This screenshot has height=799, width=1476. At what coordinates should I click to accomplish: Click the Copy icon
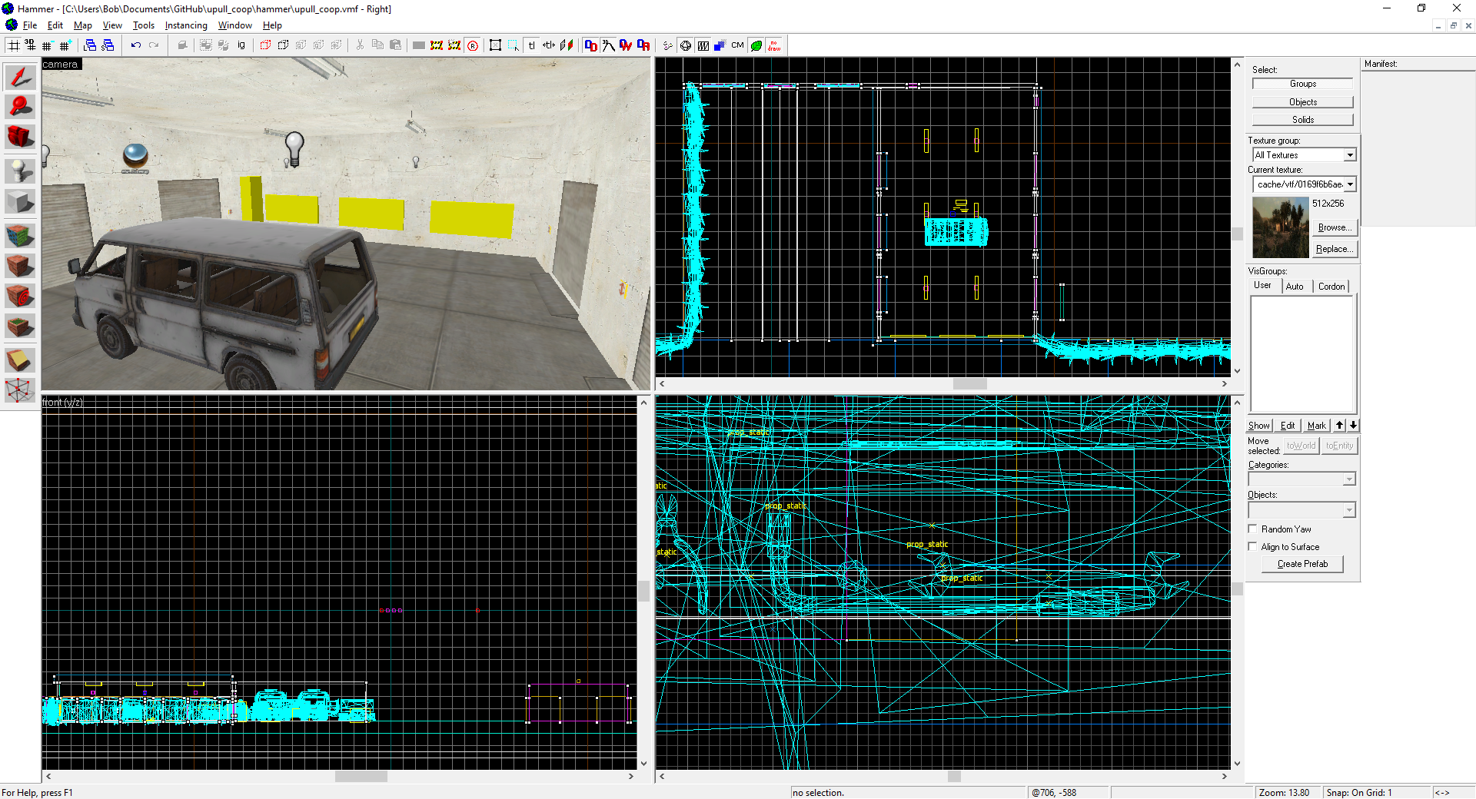377,45
